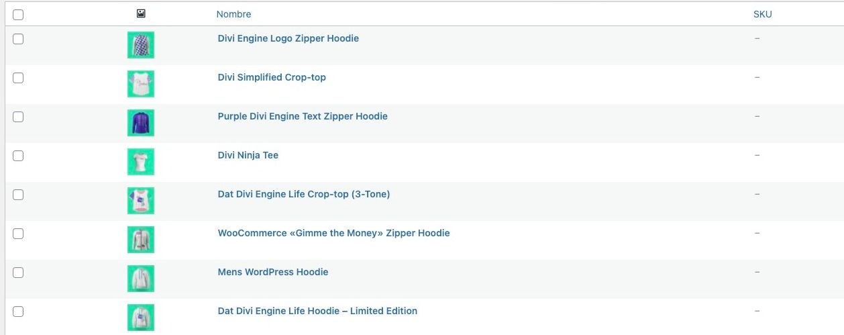Open WooCommerce «Gimme the Money» Zipper Hoodie
Image resolution: width=844 pixels, height=335 pixels.
pos(333,233)
